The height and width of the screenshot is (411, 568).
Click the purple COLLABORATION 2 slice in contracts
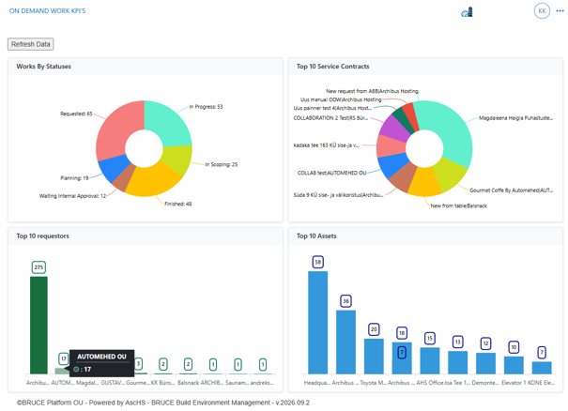tap(392, 129)
